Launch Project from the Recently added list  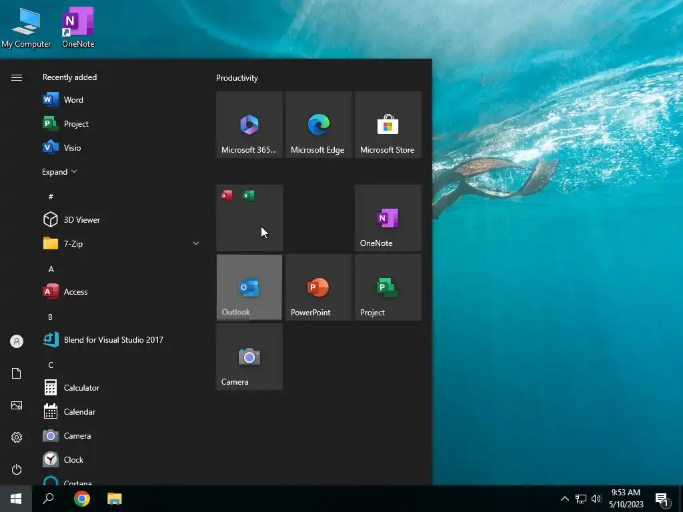(121, 123)
